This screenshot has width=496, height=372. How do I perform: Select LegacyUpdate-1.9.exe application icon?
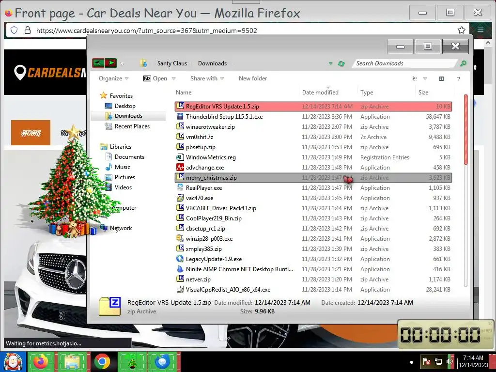[180, 259]
